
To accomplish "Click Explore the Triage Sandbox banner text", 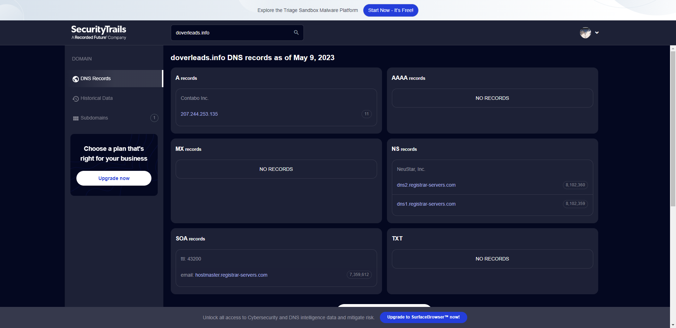I will (x=308, y=10).
